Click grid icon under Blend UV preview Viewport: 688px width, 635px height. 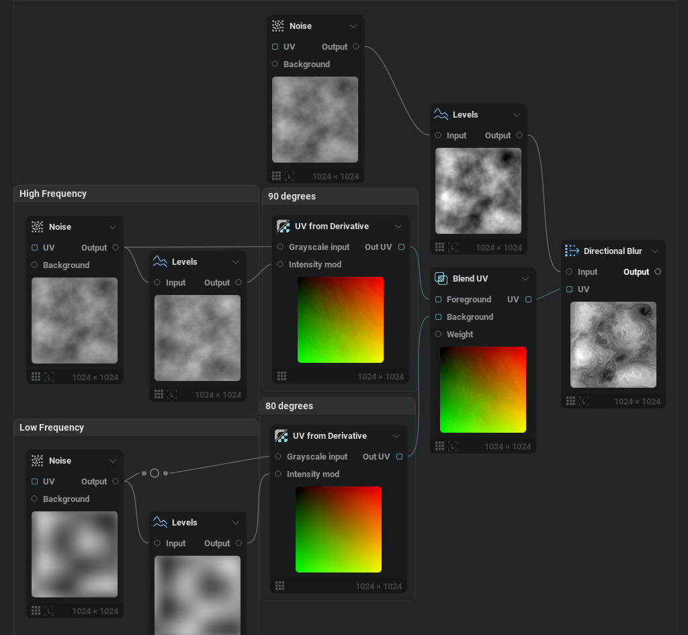coord(440,446)
